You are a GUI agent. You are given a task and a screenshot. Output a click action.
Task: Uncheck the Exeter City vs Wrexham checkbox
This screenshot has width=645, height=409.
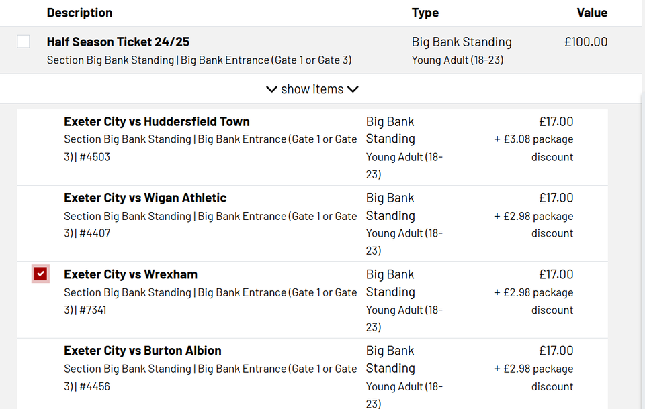click(41, 274)
